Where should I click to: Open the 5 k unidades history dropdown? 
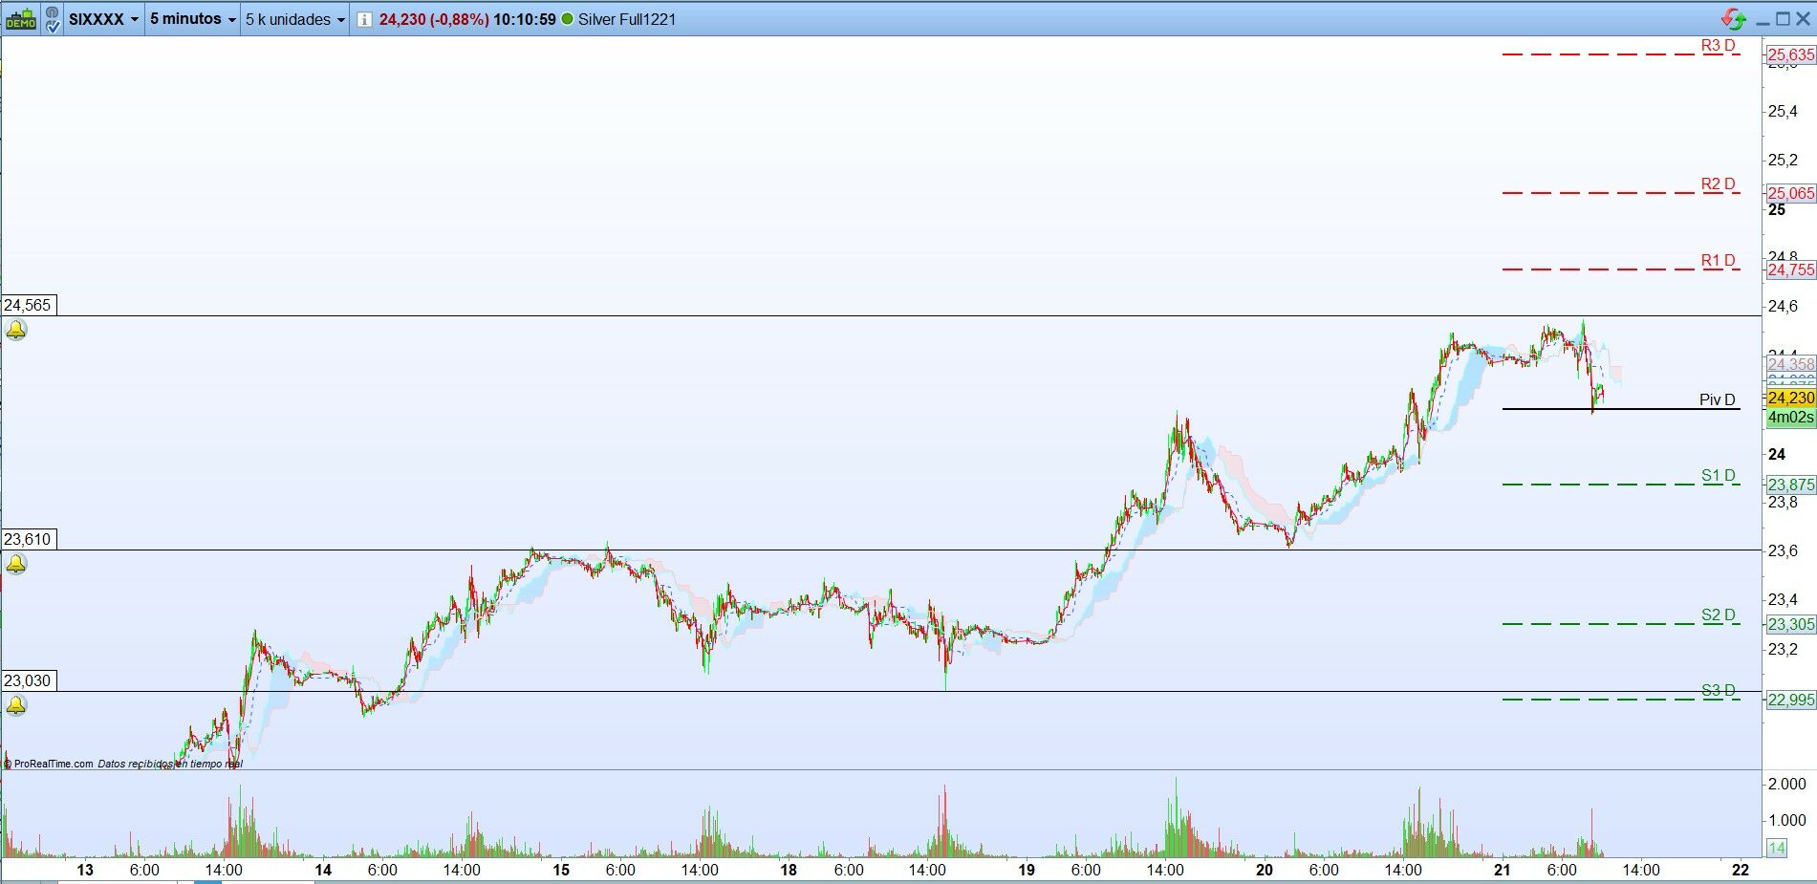tap(295, 19)
